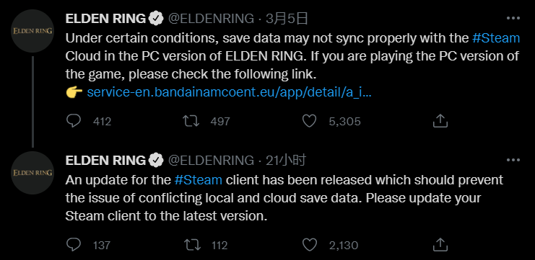Open @ELDENRING handle on the second tweet

(212, 161)
